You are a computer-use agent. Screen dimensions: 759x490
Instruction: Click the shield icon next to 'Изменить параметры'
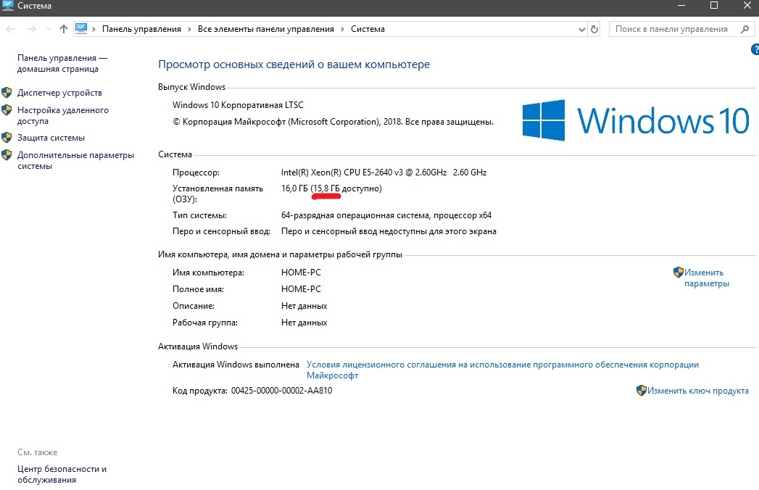point(678,272)
